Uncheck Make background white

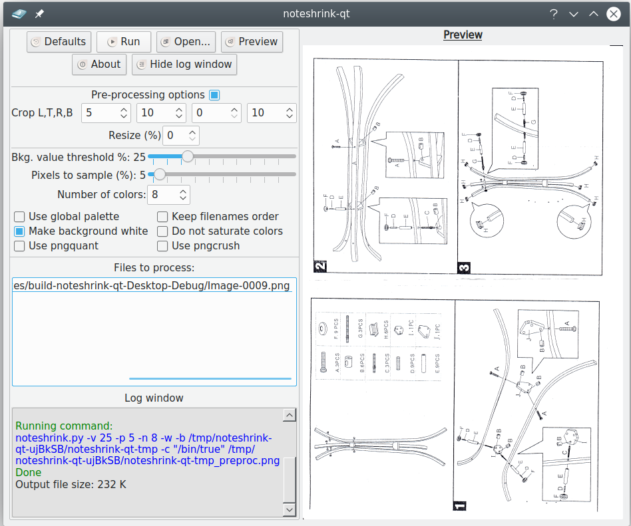20,231
